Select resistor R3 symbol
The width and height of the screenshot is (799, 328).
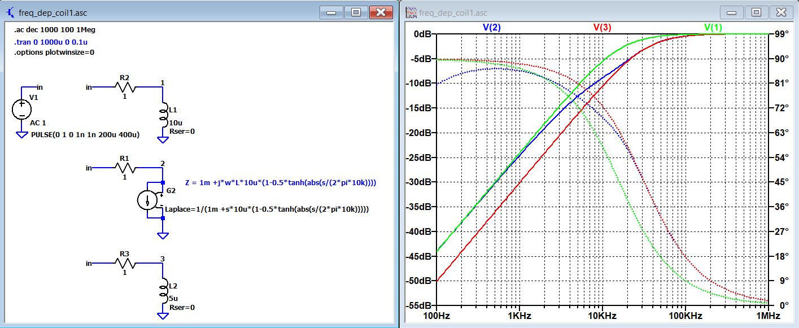pyautogui.click(x=126, y=263)
